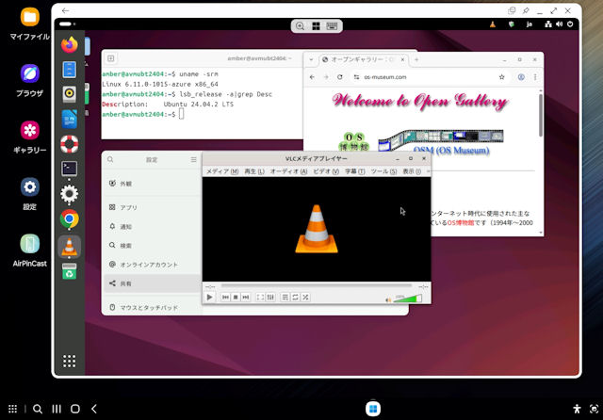This screenshot has height=420, width=603.
Task: Open the Chrome tab search dropdown
Action: pos(311,59)
